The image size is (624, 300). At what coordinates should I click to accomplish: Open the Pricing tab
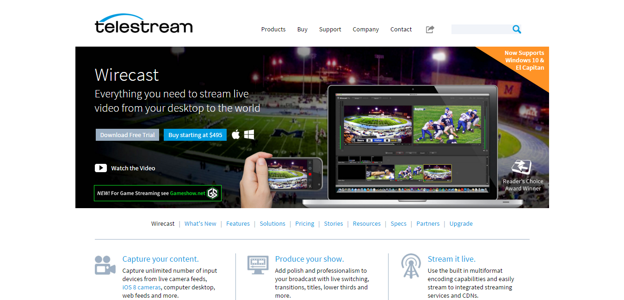305,223
